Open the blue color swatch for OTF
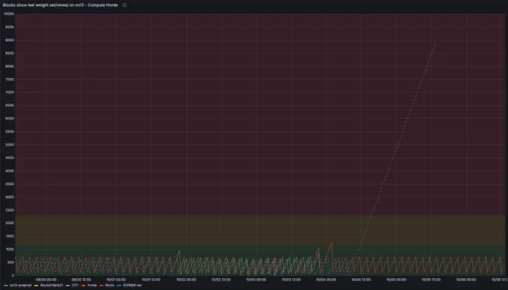 67,286
